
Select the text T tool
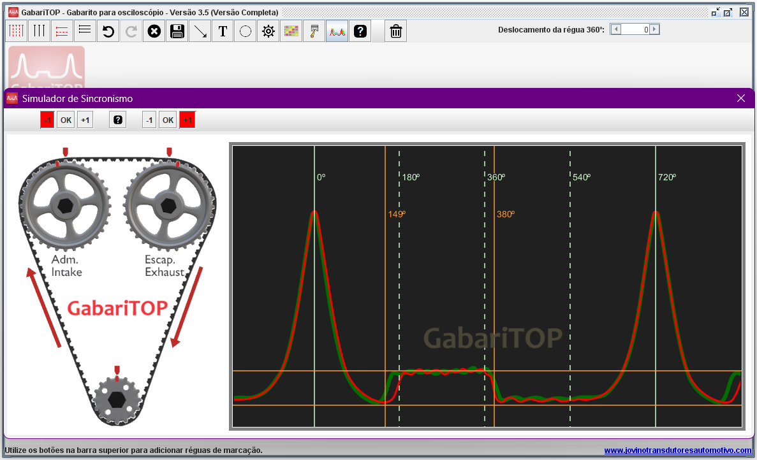tap(223, 31)
